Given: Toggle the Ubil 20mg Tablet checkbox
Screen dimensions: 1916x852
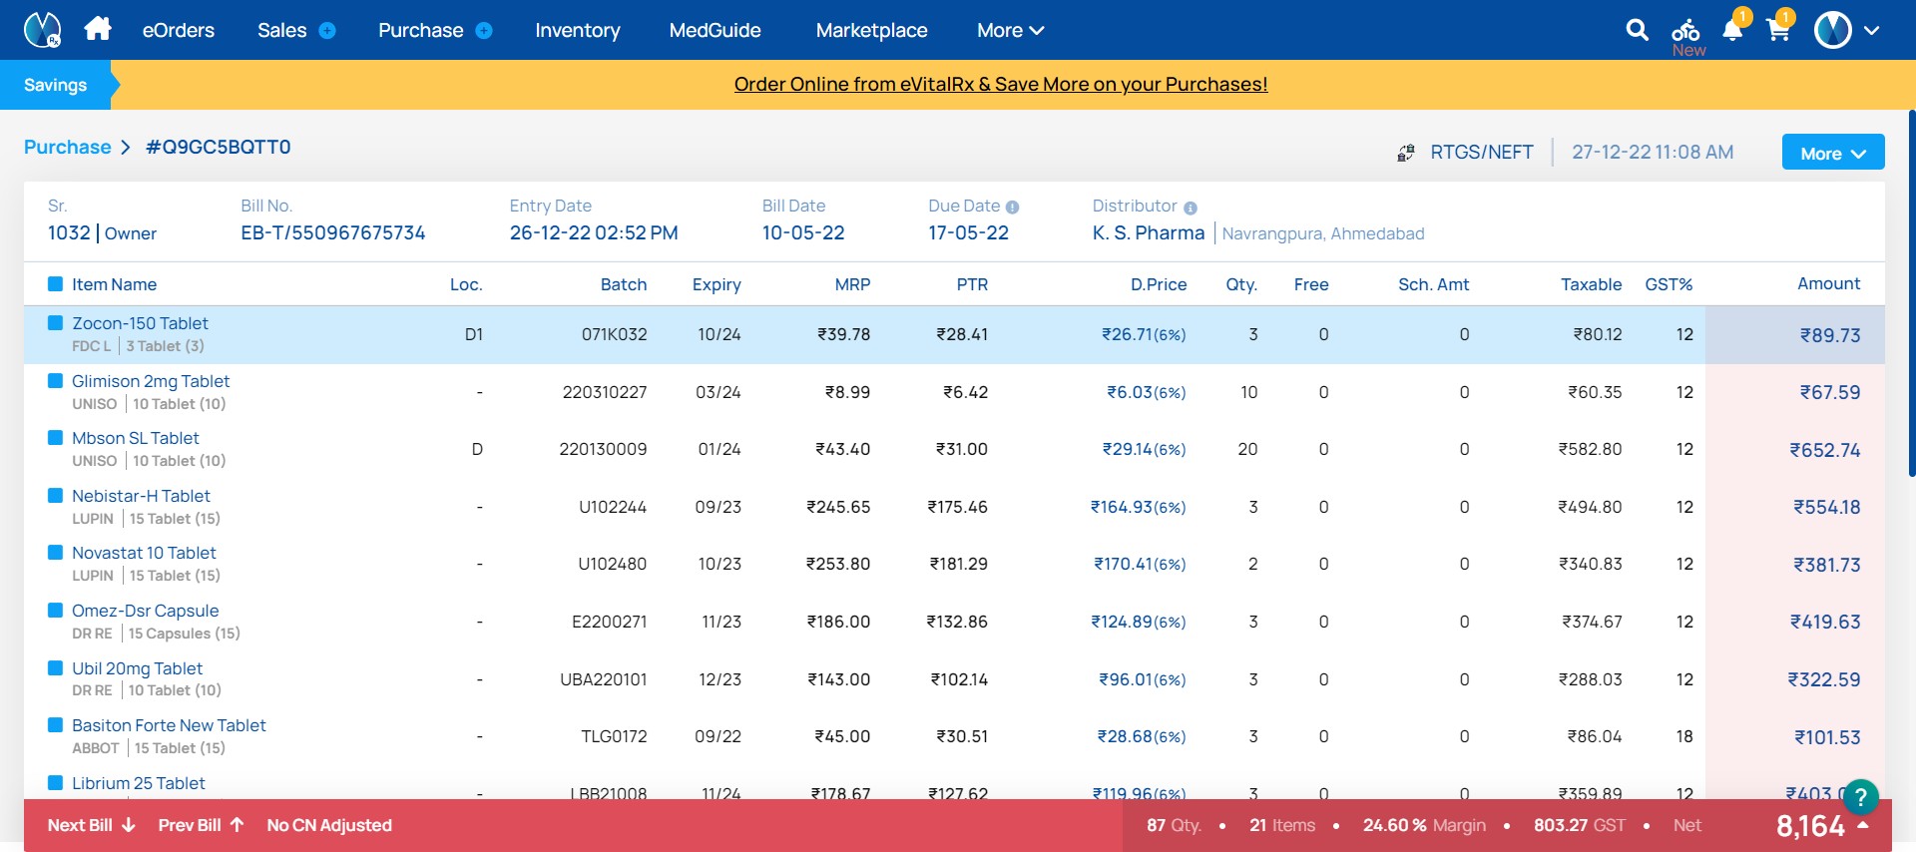Looking at the screenshot, I should click(x=56, y=668).
